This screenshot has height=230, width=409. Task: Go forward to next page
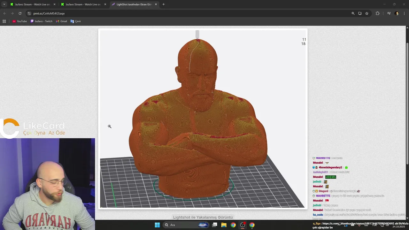(12, 13)
